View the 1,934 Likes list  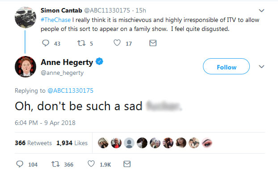[x=72, y=143]
